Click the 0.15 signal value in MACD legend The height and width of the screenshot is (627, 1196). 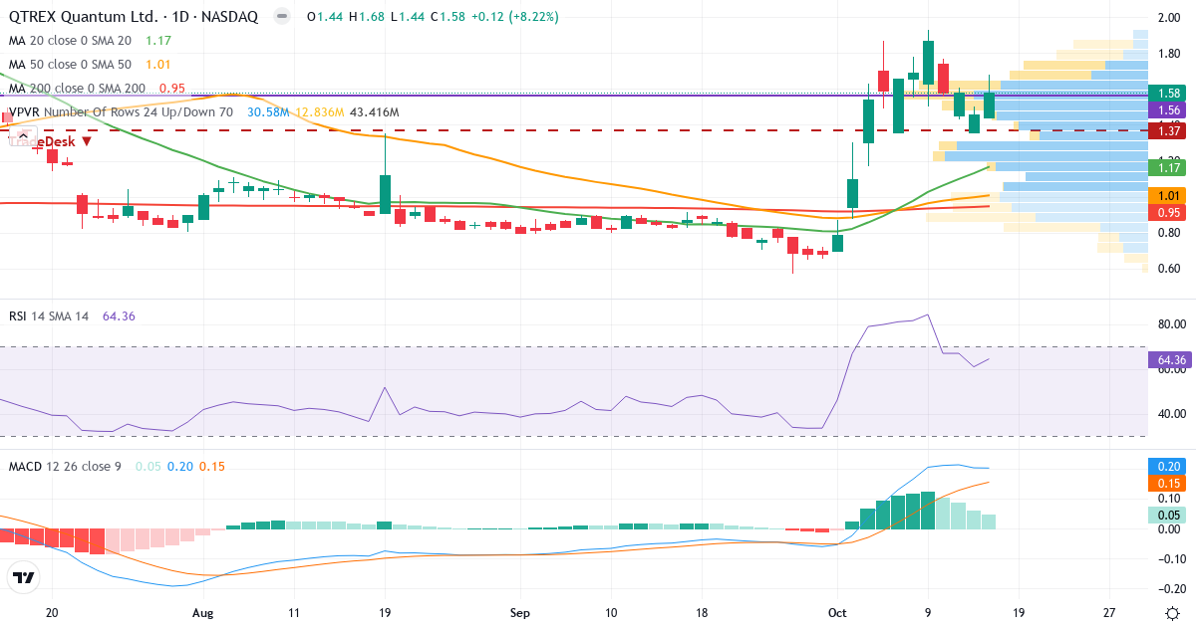coord(211,466)
